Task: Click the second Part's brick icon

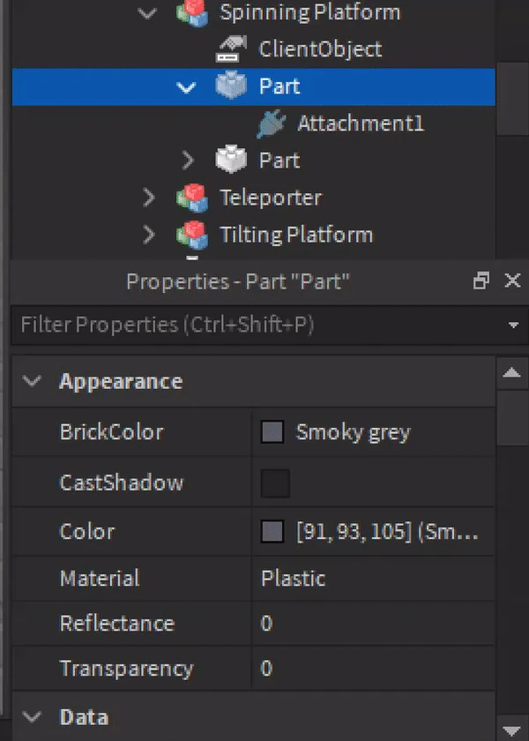Action: (230, 161)
